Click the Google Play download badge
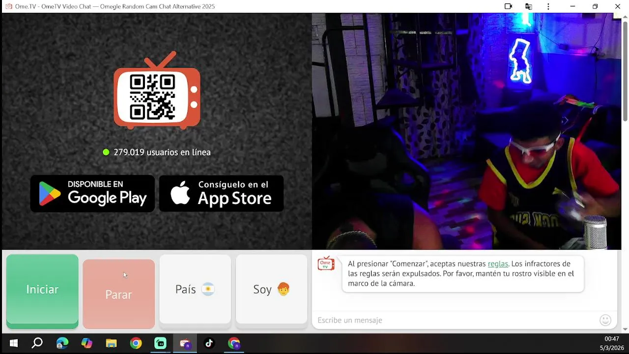This screenshot has width=629, height=354. (x=92, y=194)
